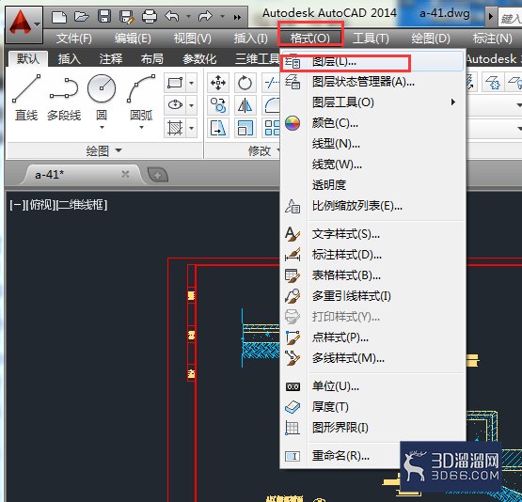This screenshot has height=502, width=522.
Task: Choose 透明度 menu entry
Action: pos(372,184)
